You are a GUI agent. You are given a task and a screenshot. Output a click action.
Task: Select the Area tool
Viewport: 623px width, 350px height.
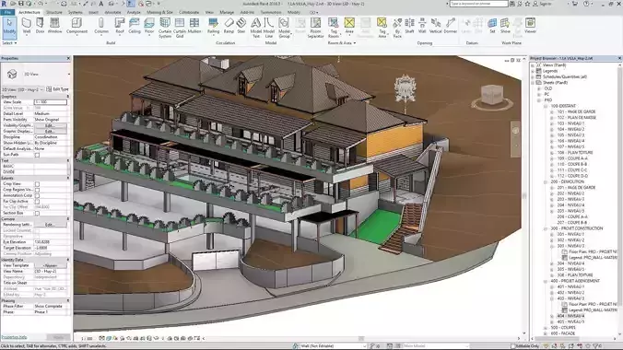349,26
